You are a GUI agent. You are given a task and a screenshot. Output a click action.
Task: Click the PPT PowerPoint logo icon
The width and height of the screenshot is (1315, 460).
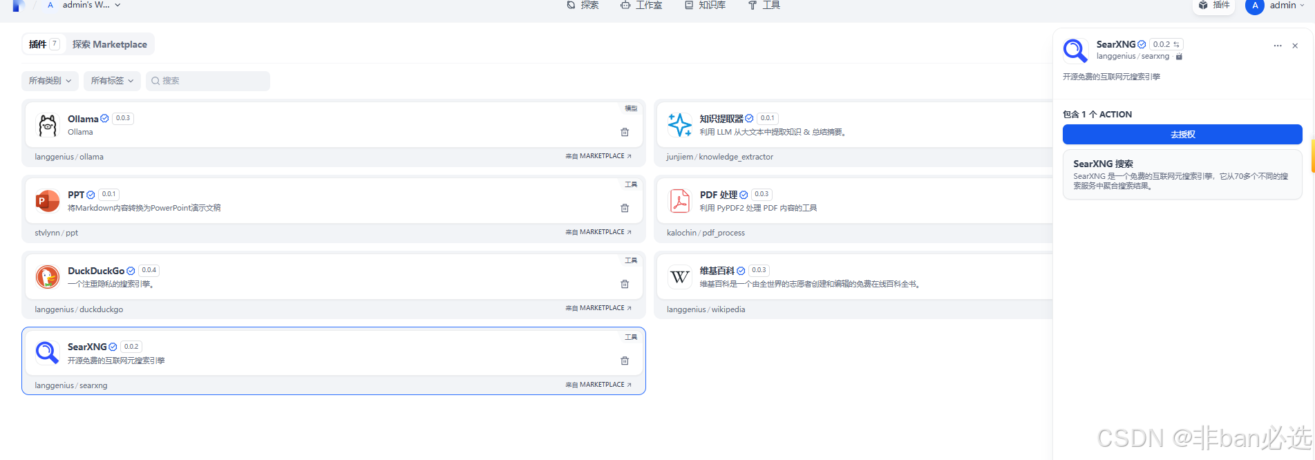pyautogui.click(x=48, y=201)
